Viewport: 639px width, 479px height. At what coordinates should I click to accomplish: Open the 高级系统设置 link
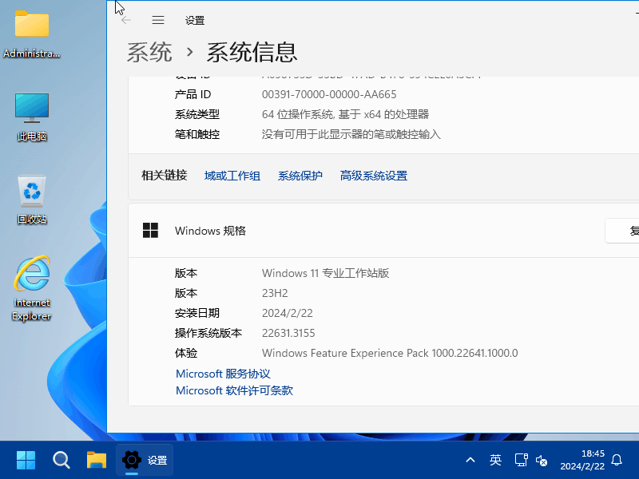click(x=374, y=176)
